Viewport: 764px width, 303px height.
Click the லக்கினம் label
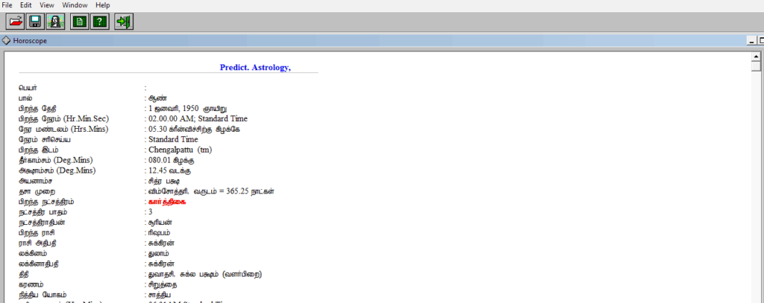pos(33,253)
